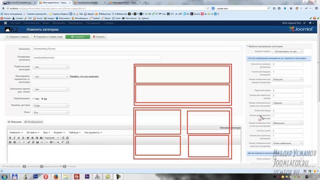Open the table insert dropdown in the toolbar
This screenshot has height=180, width=320.
52,142
